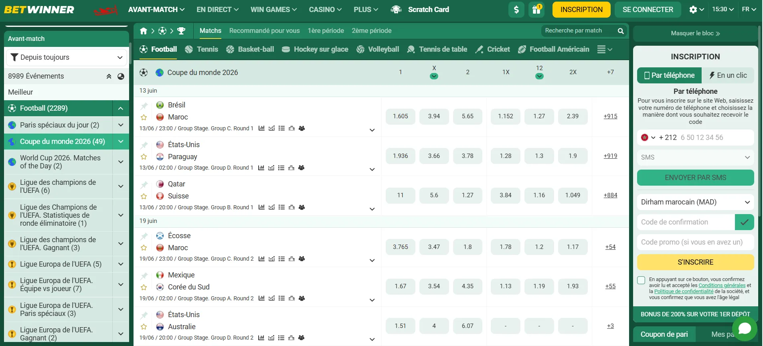This screenshot has height=346, width=763.
Task: Favorite the Mexique vs Corée du Sud star
Action: 144,287
